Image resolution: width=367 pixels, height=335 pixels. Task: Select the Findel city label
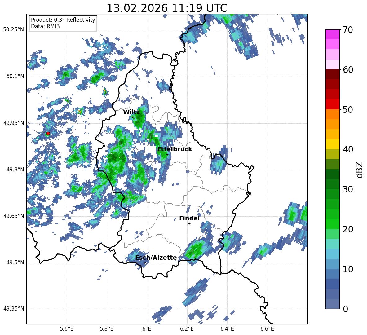pyautogui.click(x=189, y=218)
